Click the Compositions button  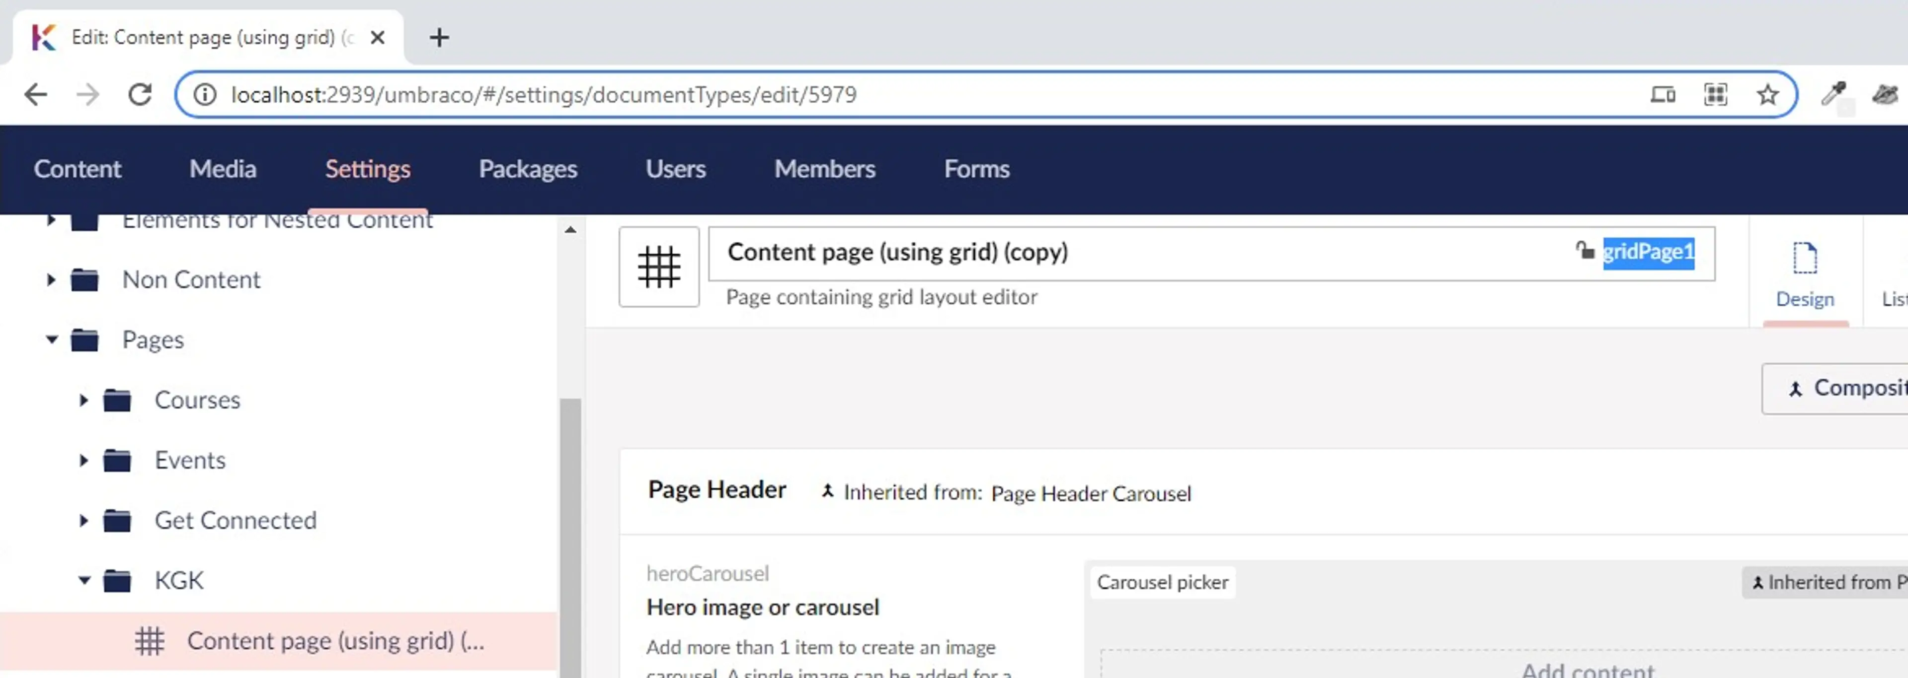click(1844, 389)
